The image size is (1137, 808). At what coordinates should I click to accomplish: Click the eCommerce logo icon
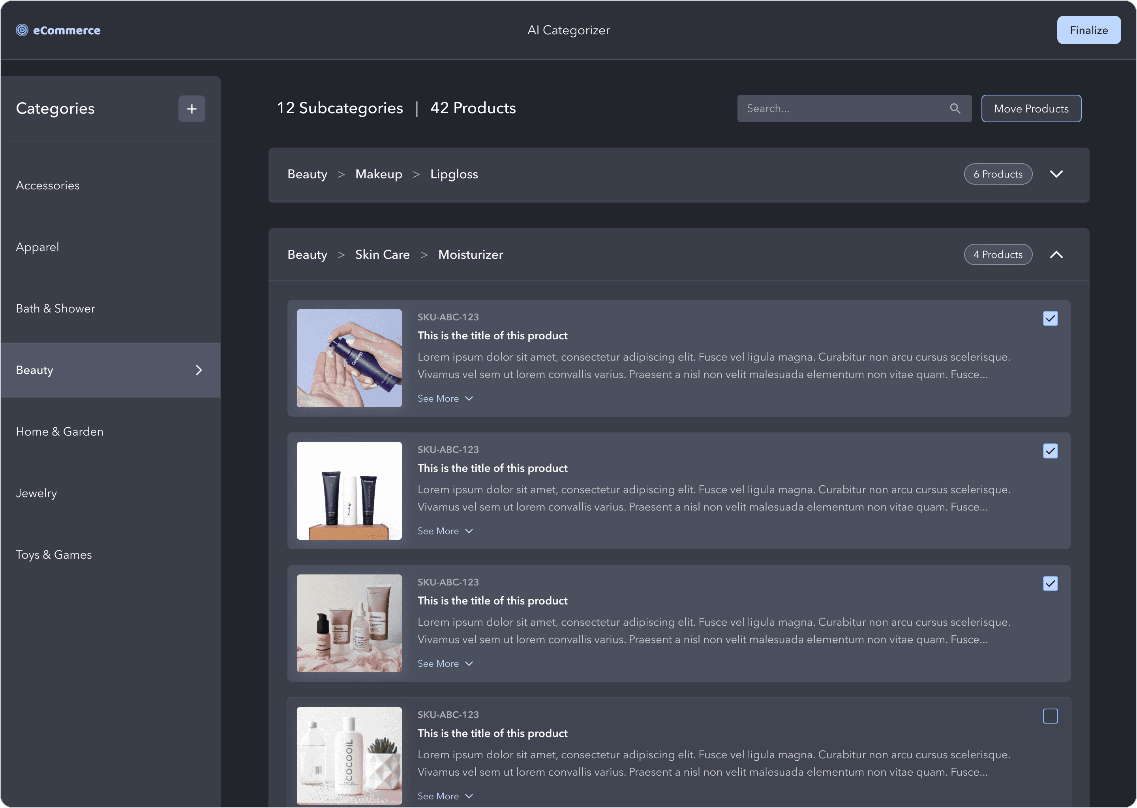(x=22, y=30)
